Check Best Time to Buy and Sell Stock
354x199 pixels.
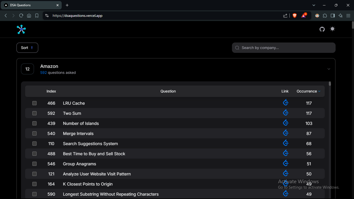[x=34, y=154]
